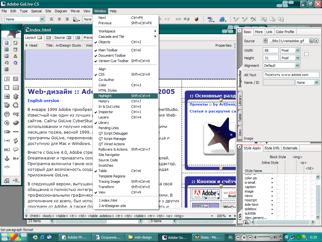The width and height of the screenshot is (322, 242).
Task: Open the Help menu
Action: [113, 11]
